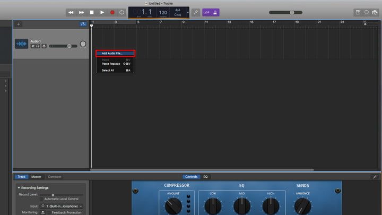The width and height of the screenshot is (382, 215).
Task: Adjust the master volume slider
Action: (292, 12)
